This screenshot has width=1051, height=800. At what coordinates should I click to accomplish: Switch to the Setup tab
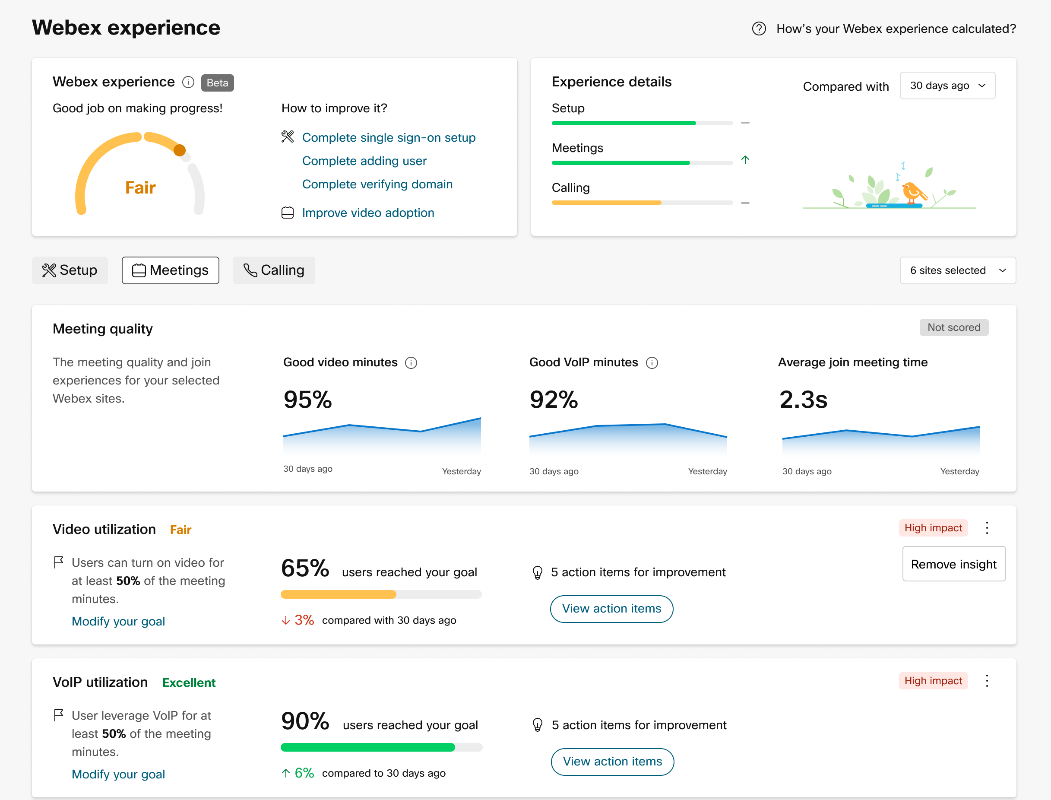(x=70, y=270)
